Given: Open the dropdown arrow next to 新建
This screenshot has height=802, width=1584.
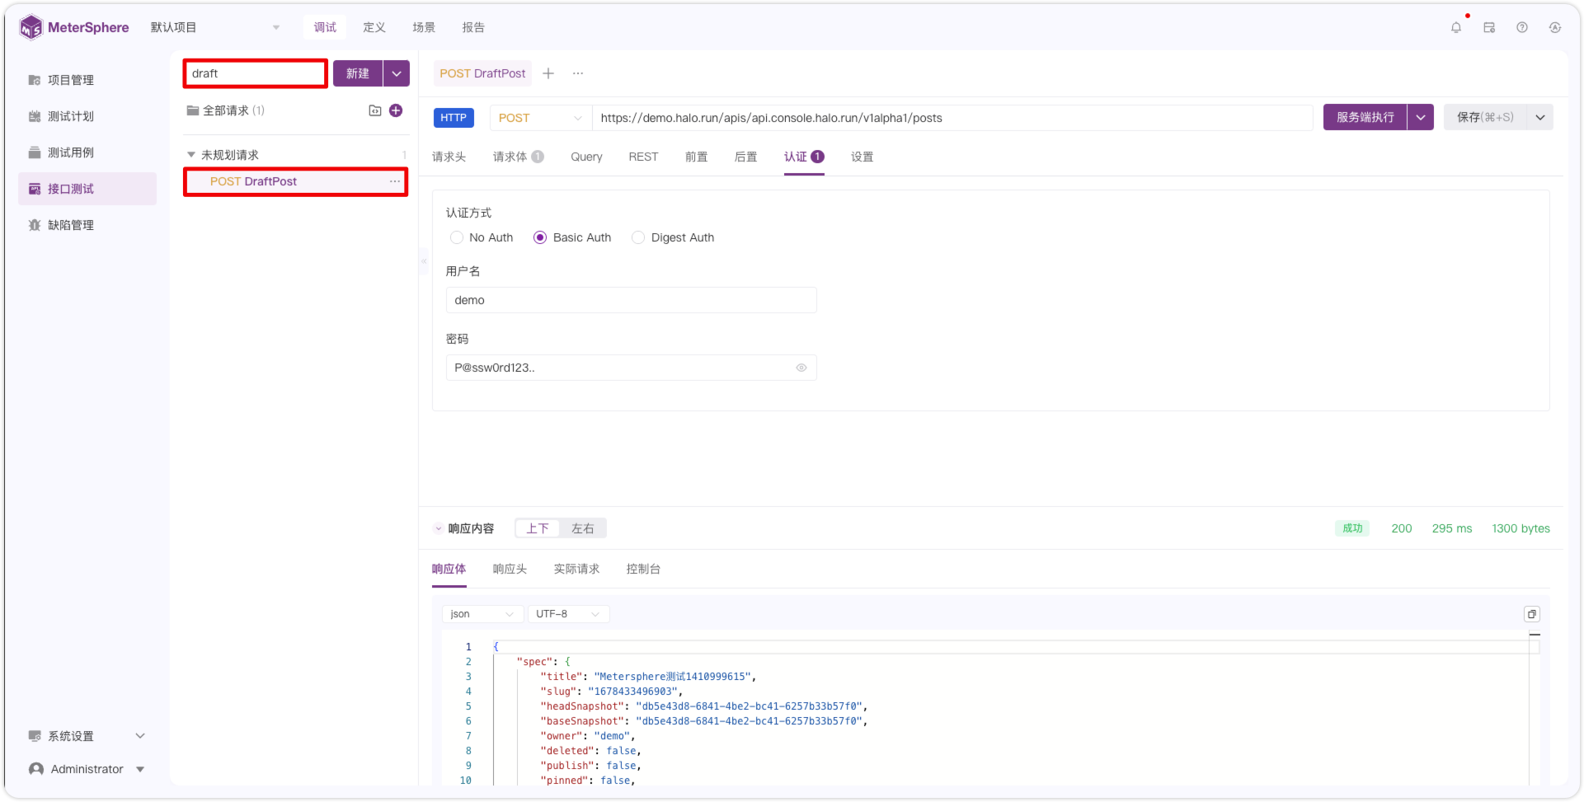Looking at the screenshot, I should 397,73.
